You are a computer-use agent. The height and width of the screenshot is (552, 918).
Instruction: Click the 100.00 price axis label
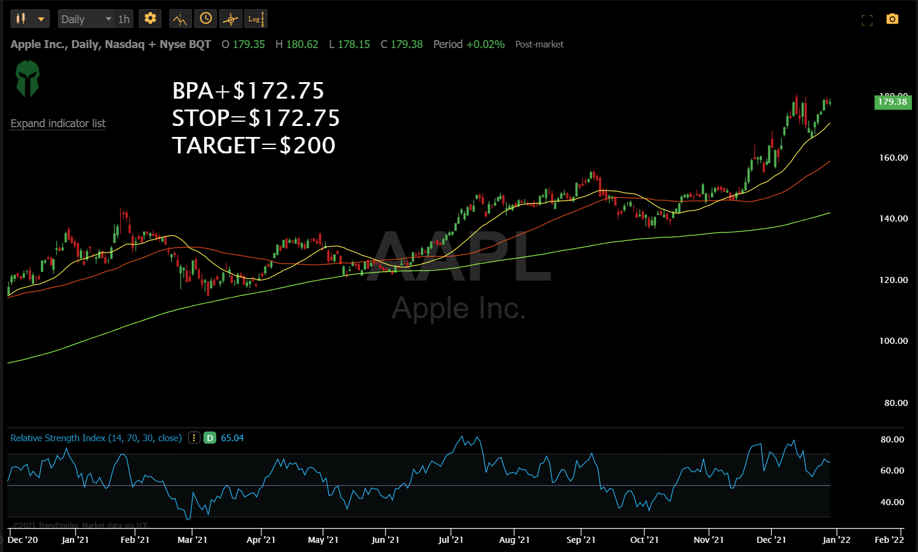pos(893,341)
